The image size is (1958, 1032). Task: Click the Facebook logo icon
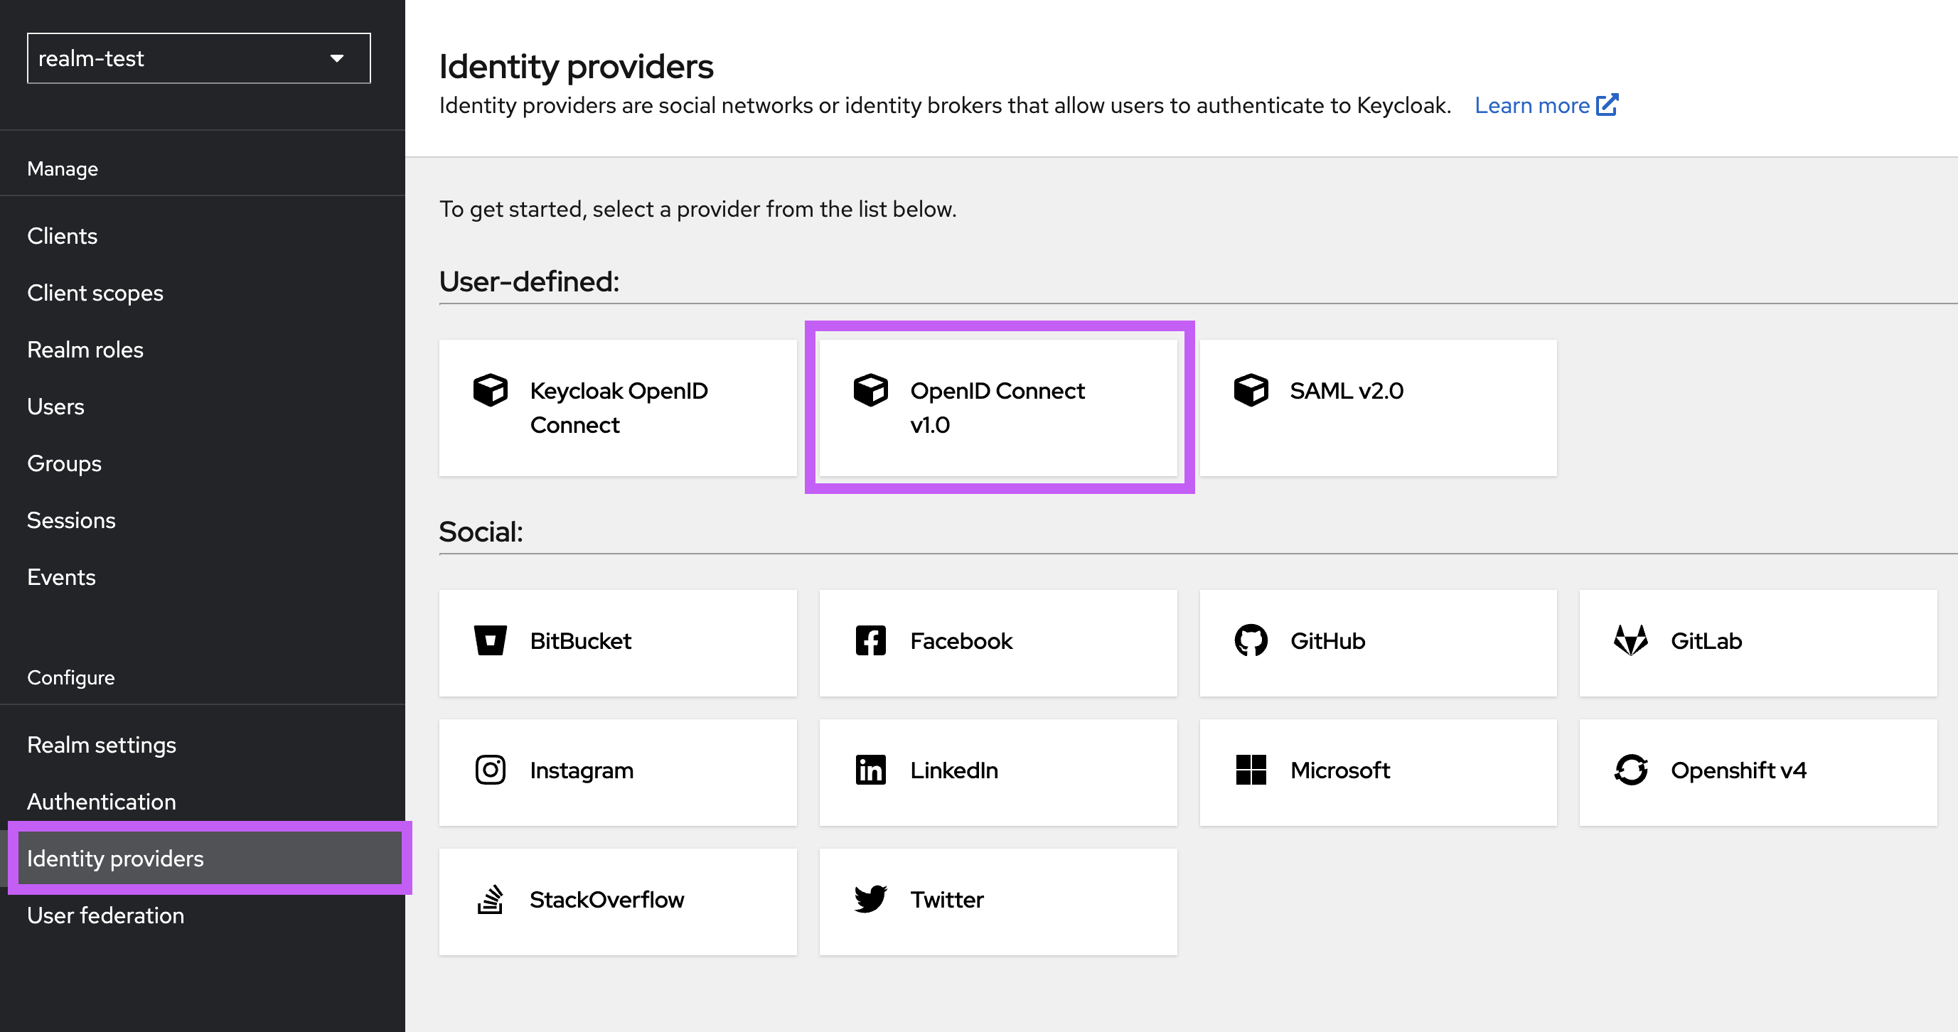pos(870,640)
